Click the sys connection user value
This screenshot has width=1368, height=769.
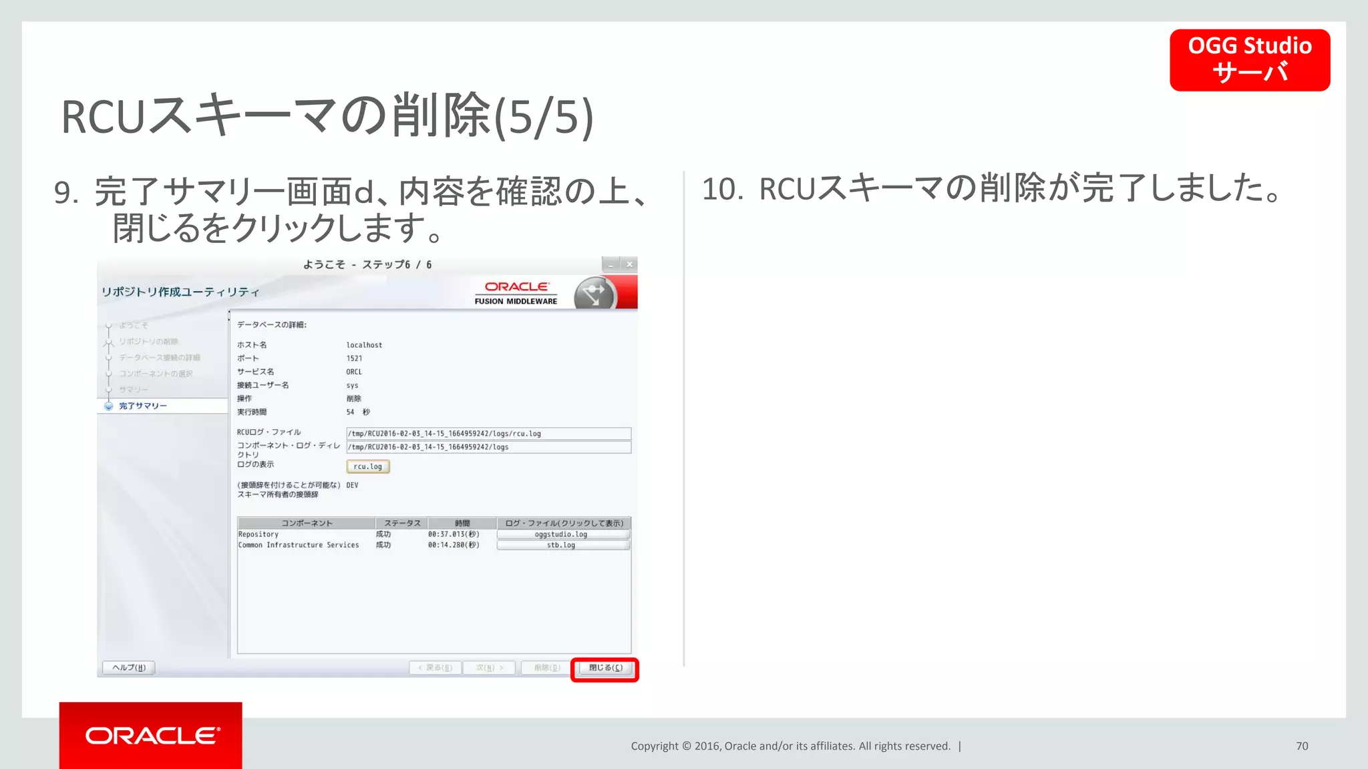[352, 385]
